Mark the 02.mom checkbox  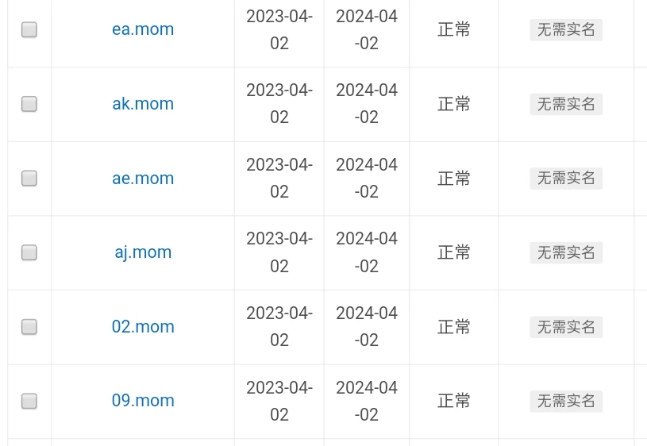tap(29, 327)
